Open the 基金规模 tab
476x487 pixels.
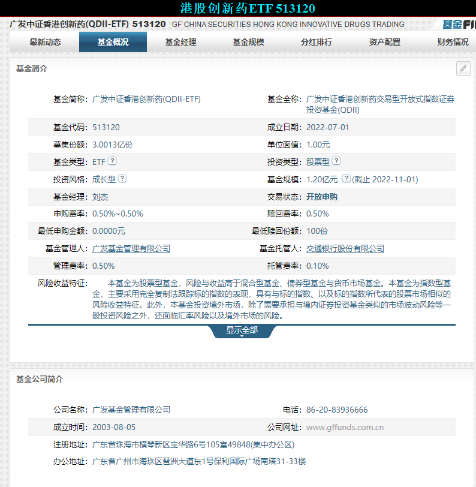(248, 42)
